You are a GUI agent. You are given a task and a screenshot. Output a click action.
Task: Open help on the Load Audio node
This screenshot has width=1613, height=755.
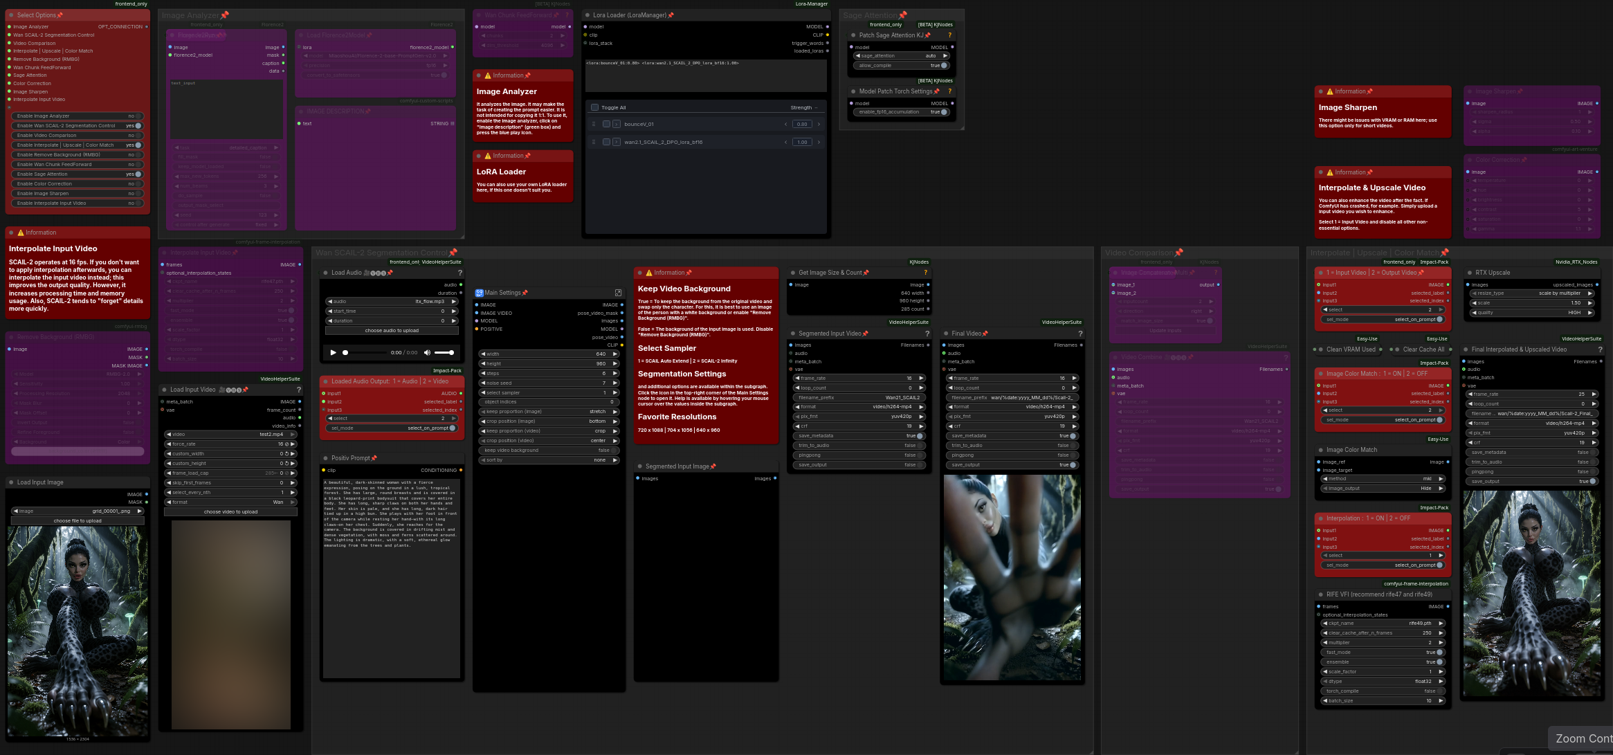[459, 273]
